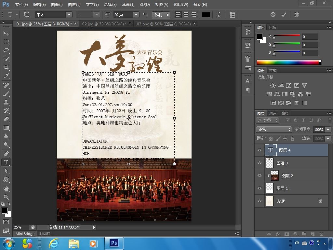Switch to the 通道 channels tab
The image size is (333, 250).
coord(273,113)
